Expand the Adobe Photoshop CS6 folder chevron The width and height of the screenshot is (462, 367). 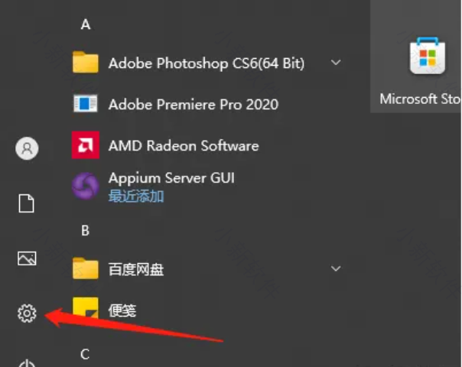pyautogui.click(x=336, y=63)
